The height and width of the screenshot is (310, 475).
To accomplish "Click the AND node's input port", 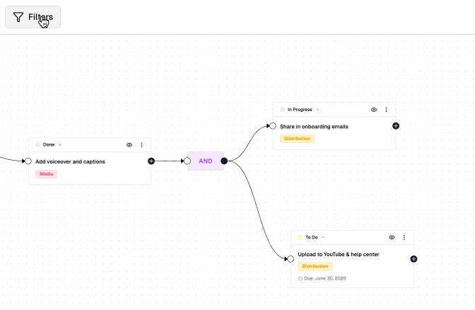I will [x=187, y=161].
